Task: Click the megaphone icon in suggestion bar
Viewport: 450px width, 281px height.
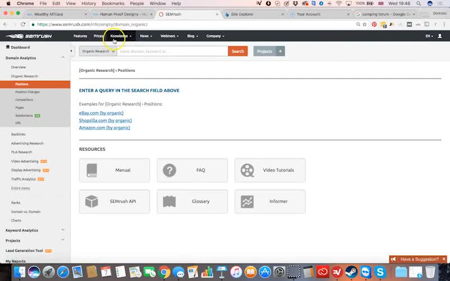Action: (393, 259)
